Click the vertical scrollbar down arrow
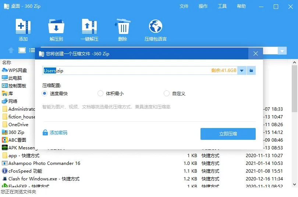The height and width of the screenshot is (197, 298). click(294, 184)
